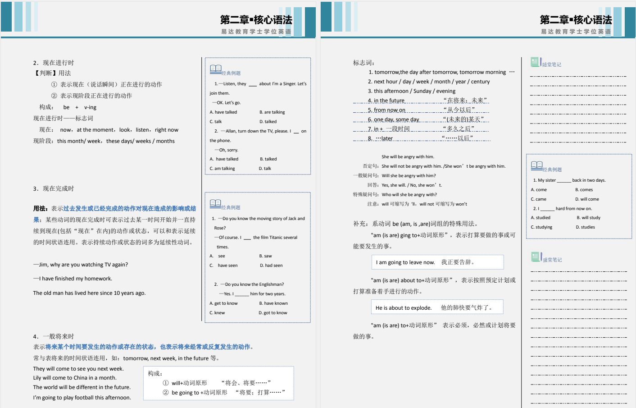Click the question 'Will she be angry with him?'

409,176
